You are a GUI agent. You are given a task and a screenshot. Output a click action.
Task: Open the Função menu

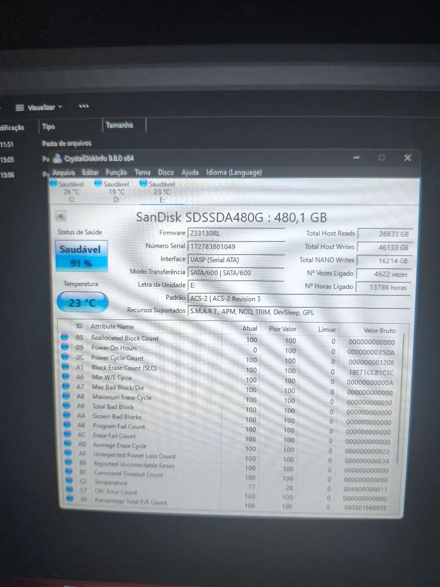116,172
